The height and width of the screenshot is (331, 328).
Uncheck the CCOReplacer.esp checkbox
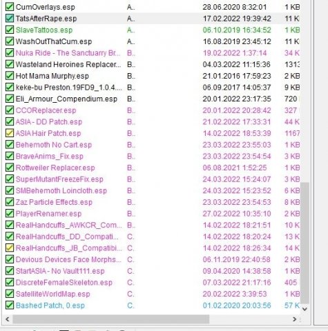pos(10,110)
